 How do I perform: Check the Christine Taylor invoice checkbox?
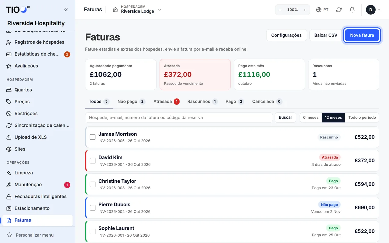tap(93, 184)
